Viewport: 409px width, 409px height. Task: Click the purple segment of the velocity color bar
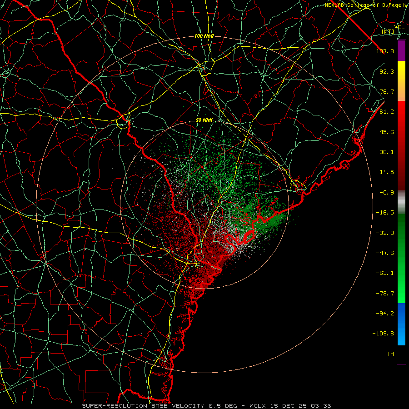[401, 50]
